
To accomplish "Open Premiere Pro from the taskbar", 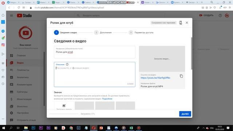I will (41, 128).
